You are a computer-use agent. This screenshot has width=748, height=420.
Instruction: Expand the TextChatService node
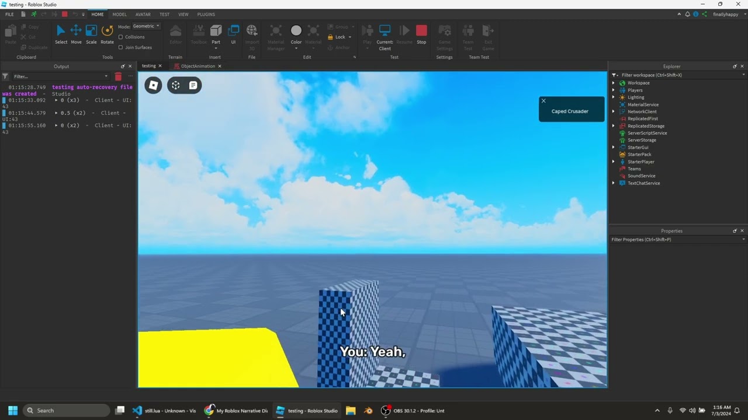[x=614, y=183]
